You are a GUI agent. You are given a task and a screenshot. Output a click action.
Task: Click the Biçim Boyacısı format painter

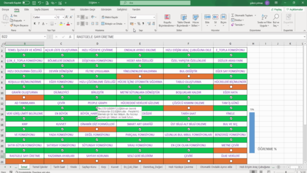coord(19,25)
